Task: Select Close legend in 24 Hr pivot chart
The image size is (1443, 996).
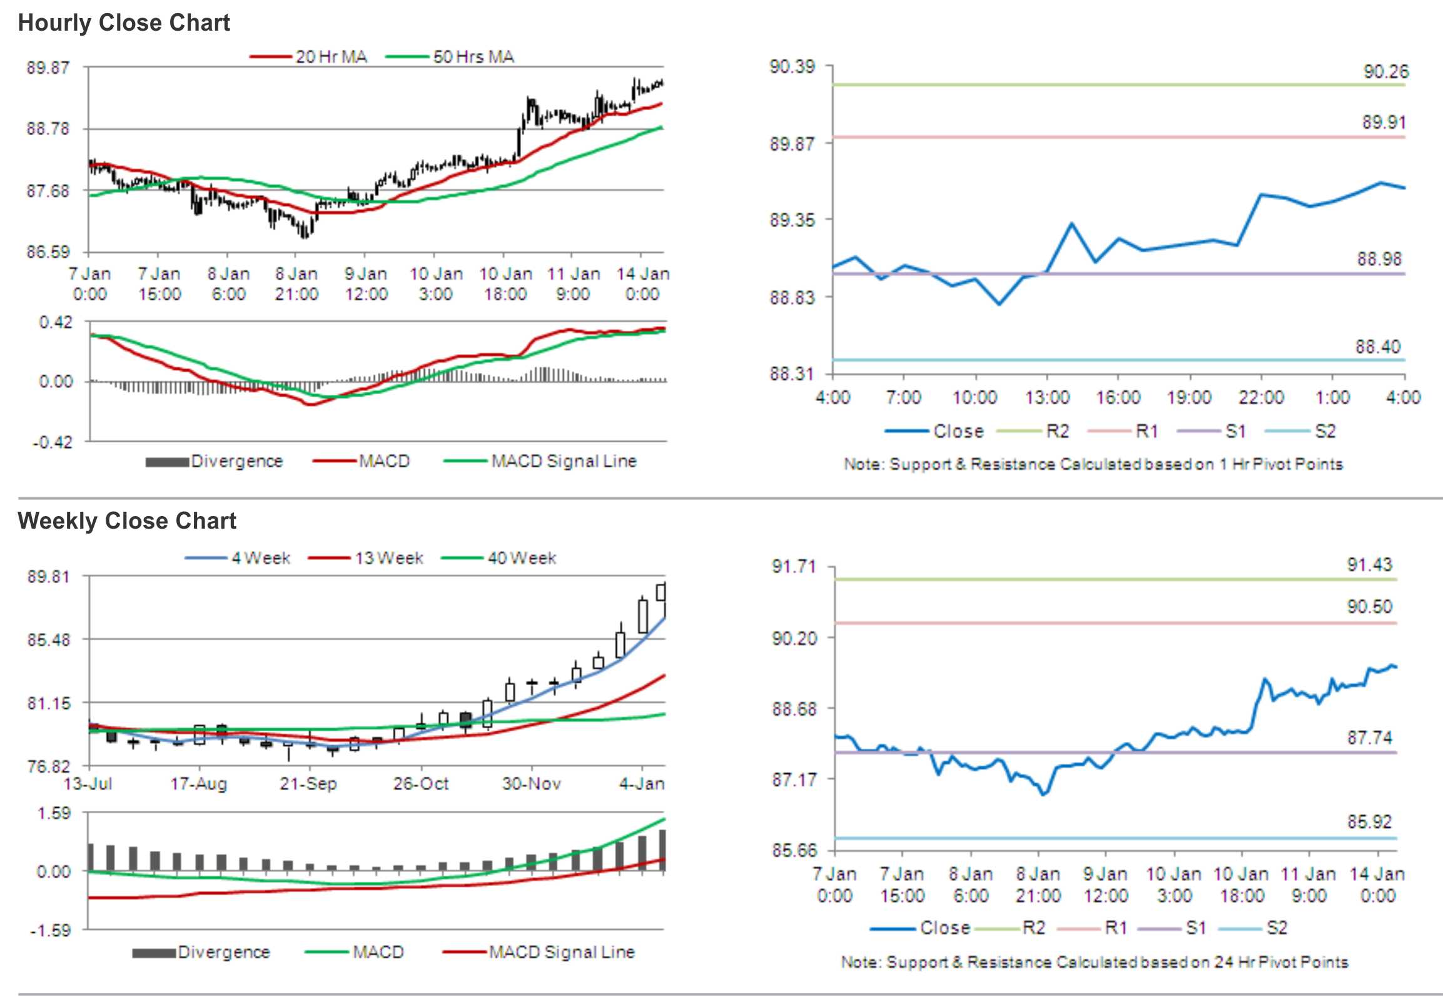Action: tap(920, 928)
